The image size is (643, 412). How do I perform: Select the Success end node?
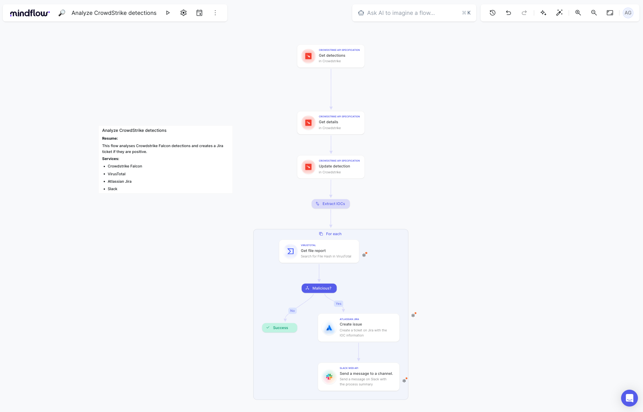(279, 328)
